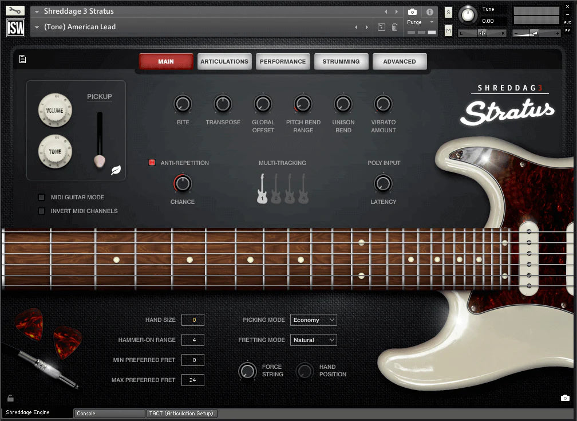Image resolution: width=577 pixels, height=421 pixels.
Task: Open instrument info via the i icon
Action: tap(429, 11)
